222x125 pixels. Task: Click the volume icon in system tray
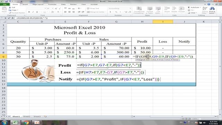point(205,123)
